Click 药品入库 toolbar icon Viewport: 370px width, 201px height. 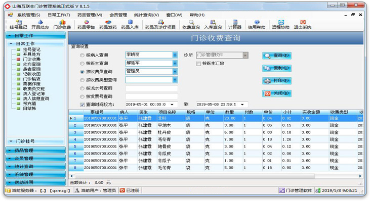130,24
